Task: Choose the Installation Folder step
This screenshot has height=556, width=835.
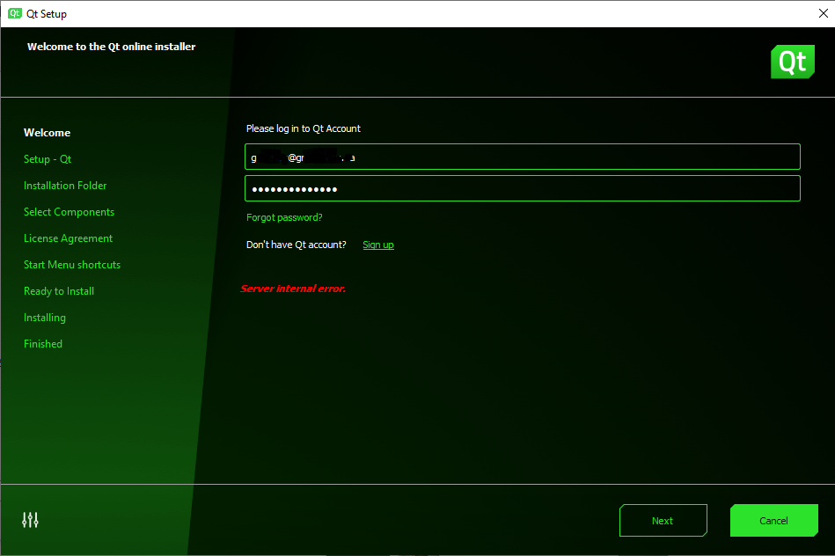Action: (x=65, y=186)
